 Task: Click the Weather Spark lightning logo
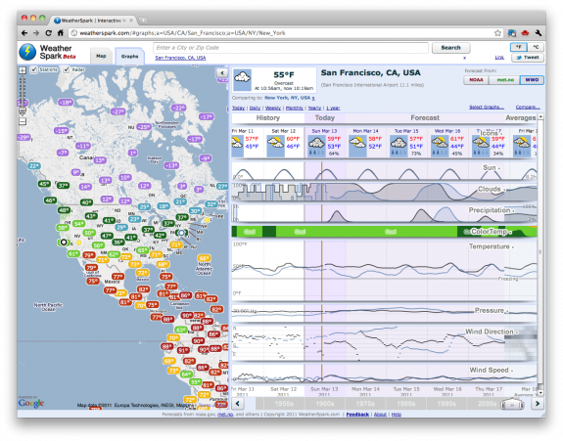27,52
